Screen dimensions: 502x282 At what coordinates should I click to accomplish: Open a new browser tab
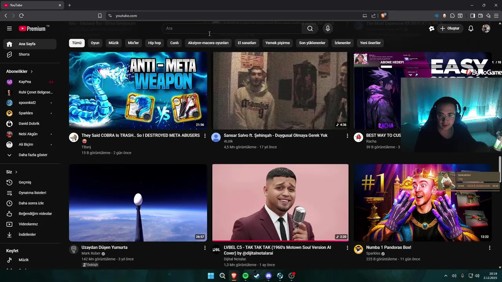tap(69, 5)
